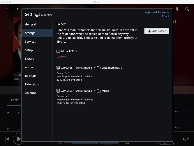Open options for the Music Folder entry
The width and height of the screenshot is (194, 146).
click(x=167, y=54)
